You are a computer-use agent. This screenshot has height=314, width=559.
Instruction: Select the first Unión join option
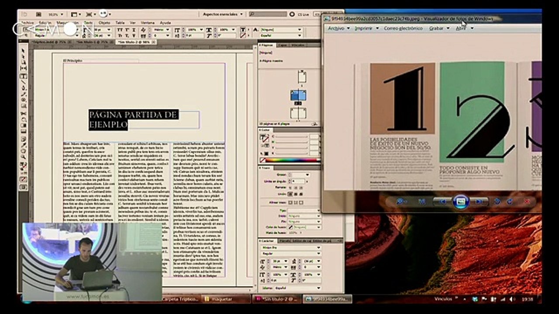291,194
